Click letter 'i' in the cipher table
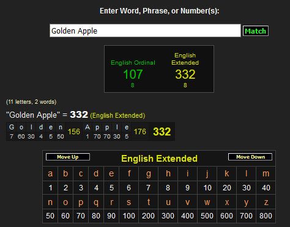The image size is (290, 227). (x=188, y=173)
